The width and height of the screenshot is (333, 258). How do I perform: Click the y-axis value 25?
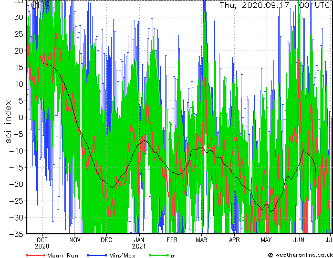(x=18, y=34)
